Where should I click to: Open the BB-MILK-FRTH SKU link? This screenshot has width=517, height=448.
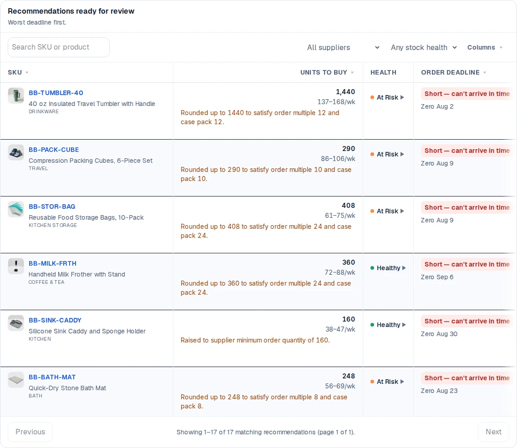point(52,263)
